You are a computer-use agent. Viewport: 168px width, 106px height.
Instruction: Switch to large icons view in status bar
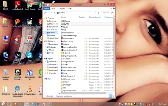[x=113, y=96]
